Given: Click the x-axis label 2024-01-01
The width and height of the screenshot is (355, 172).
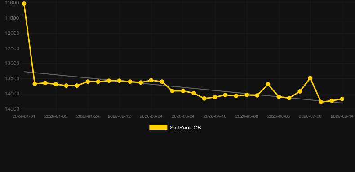Looking at the screenshot, I should 24,116.
